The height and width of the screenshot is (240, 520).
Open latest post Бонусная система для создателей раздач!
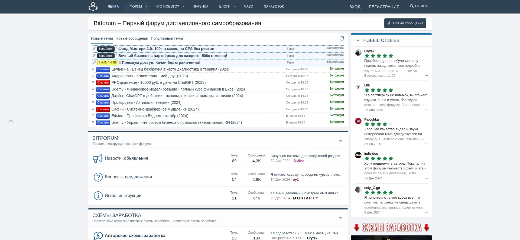coord(305,156)
